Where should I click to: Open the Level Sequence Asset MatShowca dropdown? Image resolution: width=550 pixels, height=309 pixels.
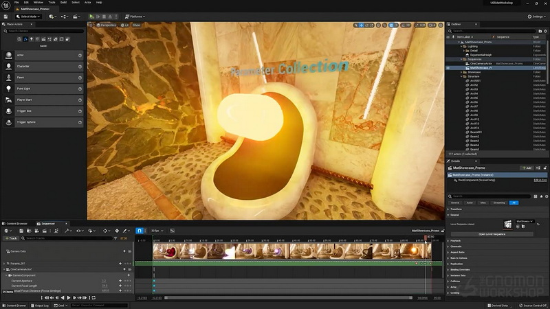tap(525, 221)
